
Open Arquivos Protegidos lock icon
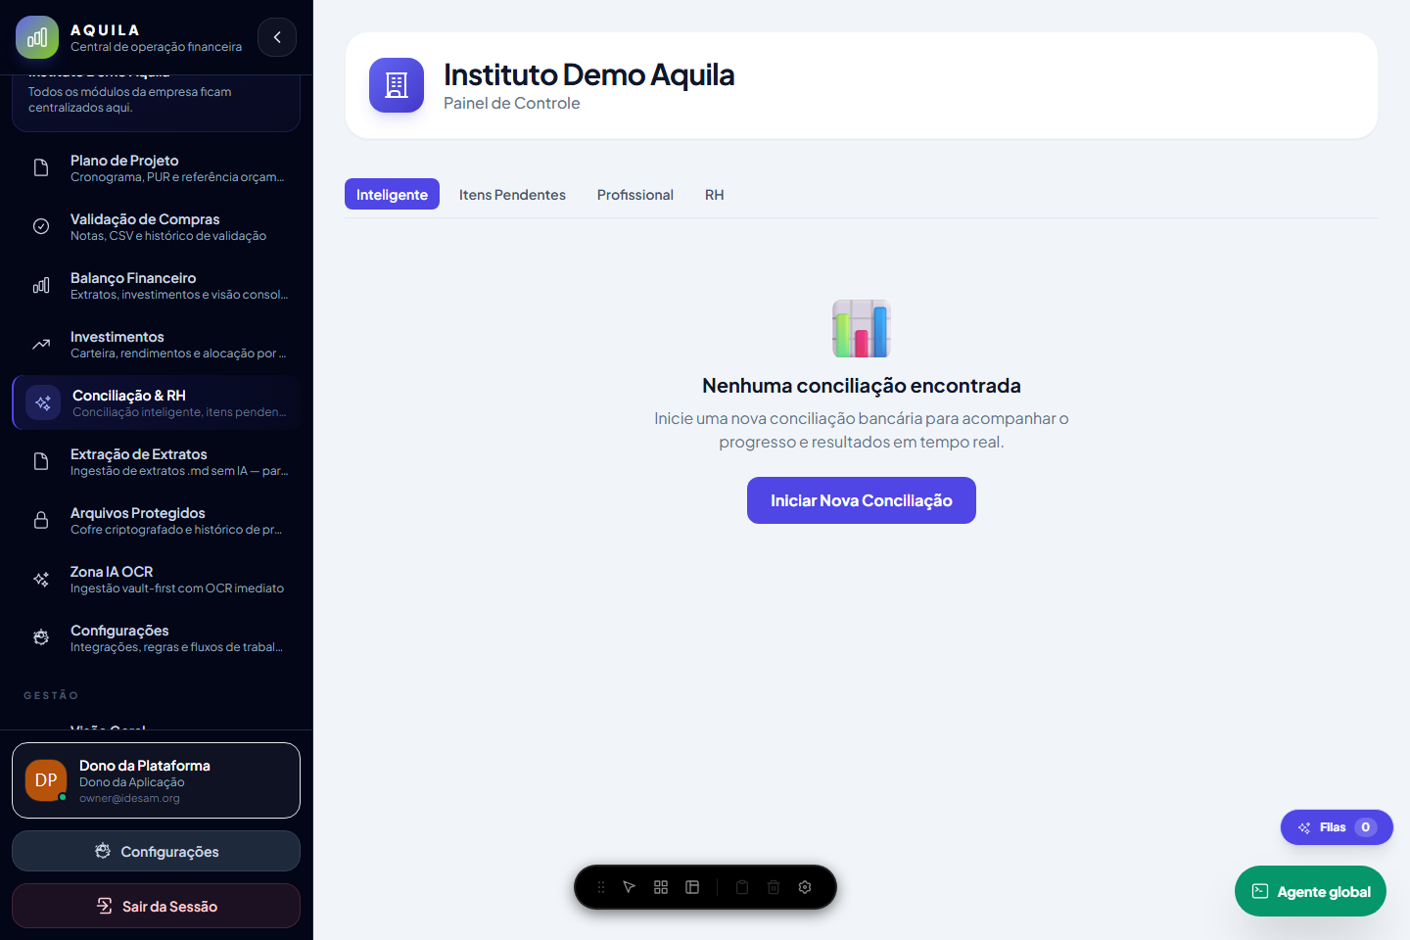(x=41, y=520)
